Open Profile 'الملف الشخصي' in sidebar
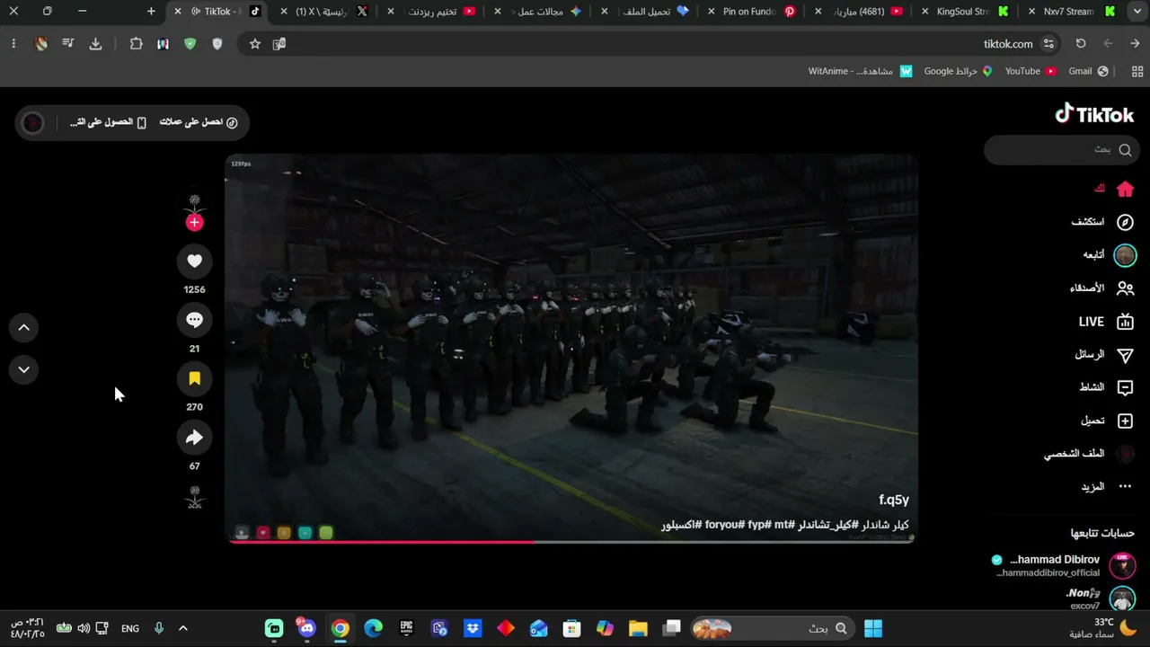This screenshot has height=647, width=1150. (1089, 454)
